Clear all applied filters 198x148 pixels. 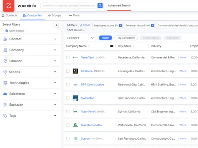[85, 25]
